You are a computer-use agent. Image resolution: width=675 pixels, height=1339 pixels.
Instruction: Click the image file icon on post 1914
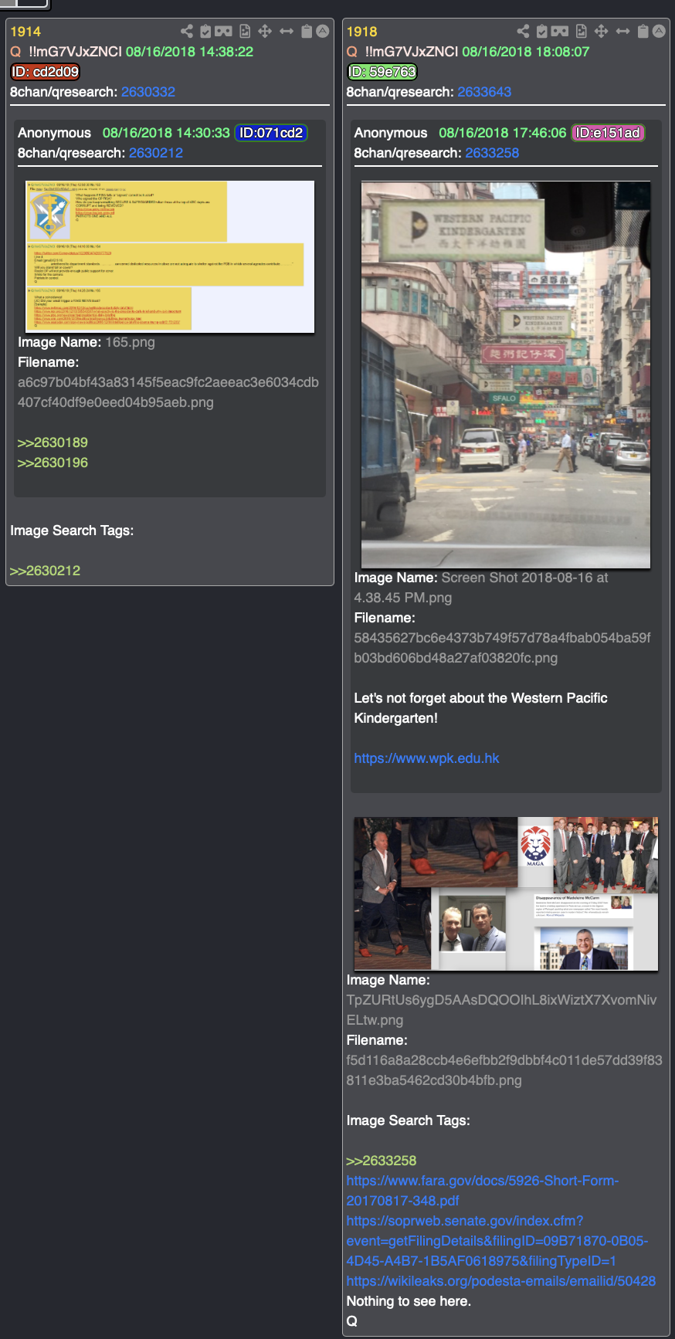245,31
